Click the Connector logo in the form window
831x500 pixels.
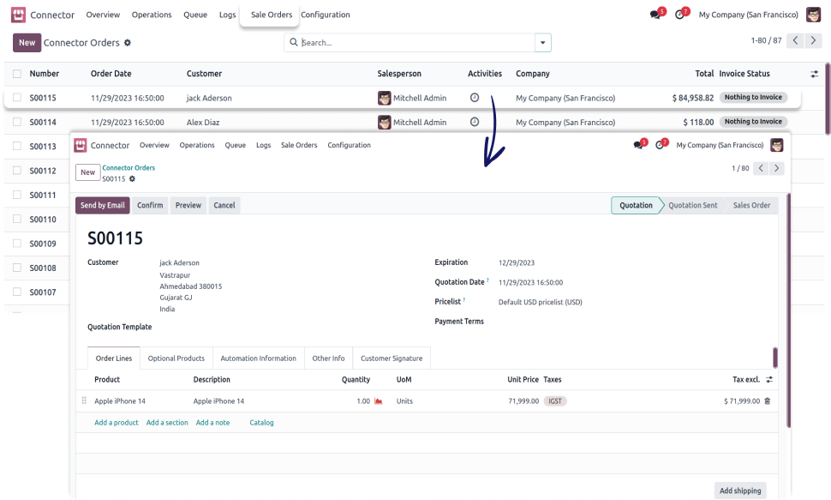tap(80, 145)
